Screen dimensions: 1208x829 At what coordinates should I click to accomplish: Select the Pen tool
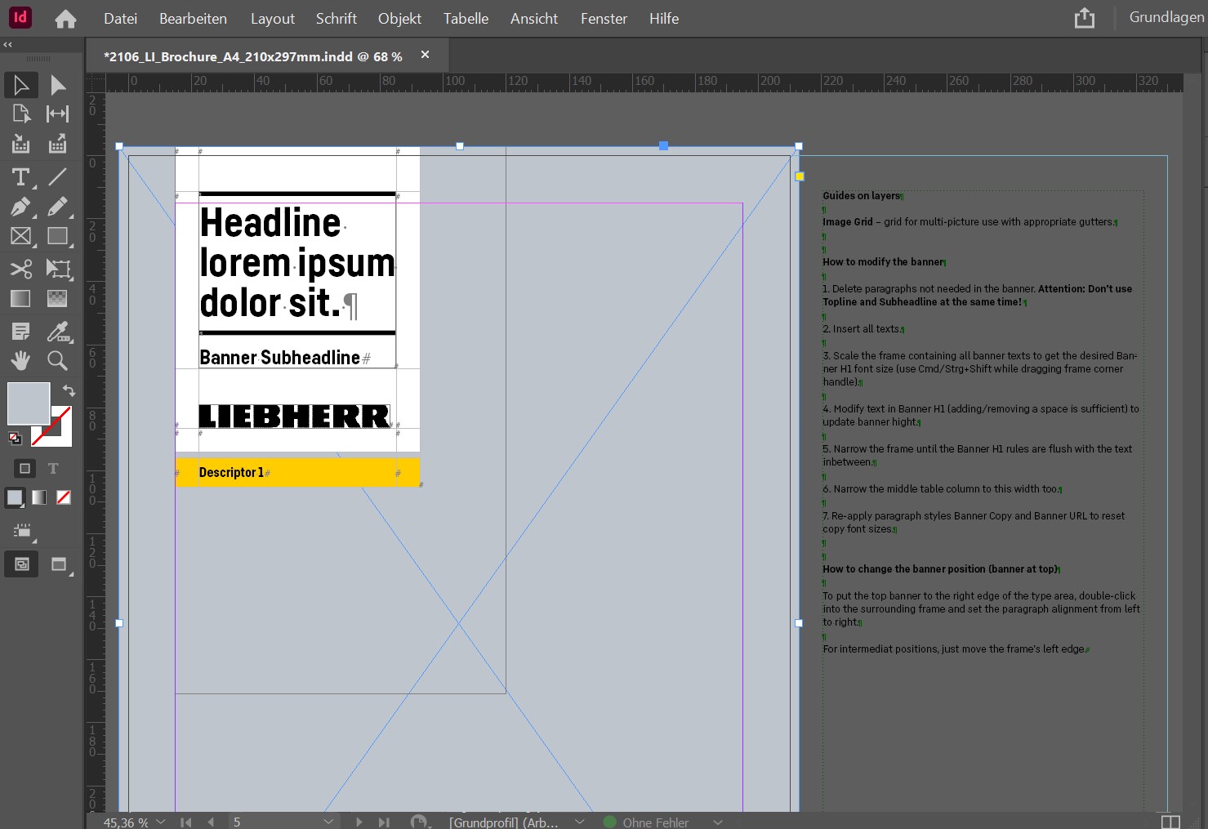click(20, 207)
